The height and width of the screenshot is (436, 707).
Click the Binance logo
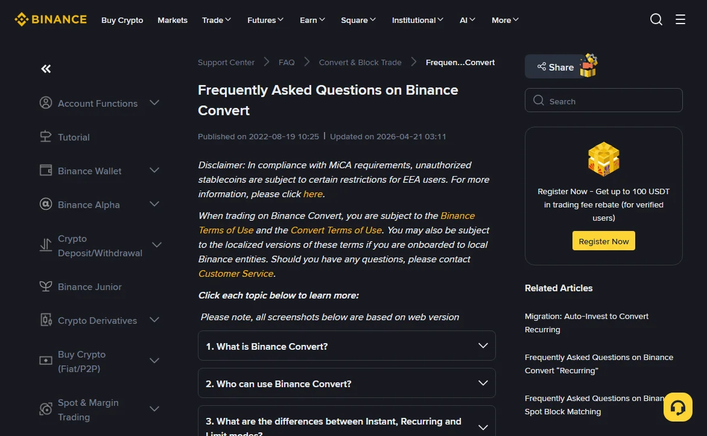(51, 19)
